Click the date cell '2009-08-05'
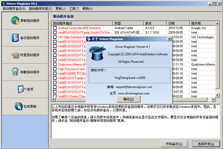Image resolution: width=223 pixels, height=149 pixels. click(x=176, y=32)
